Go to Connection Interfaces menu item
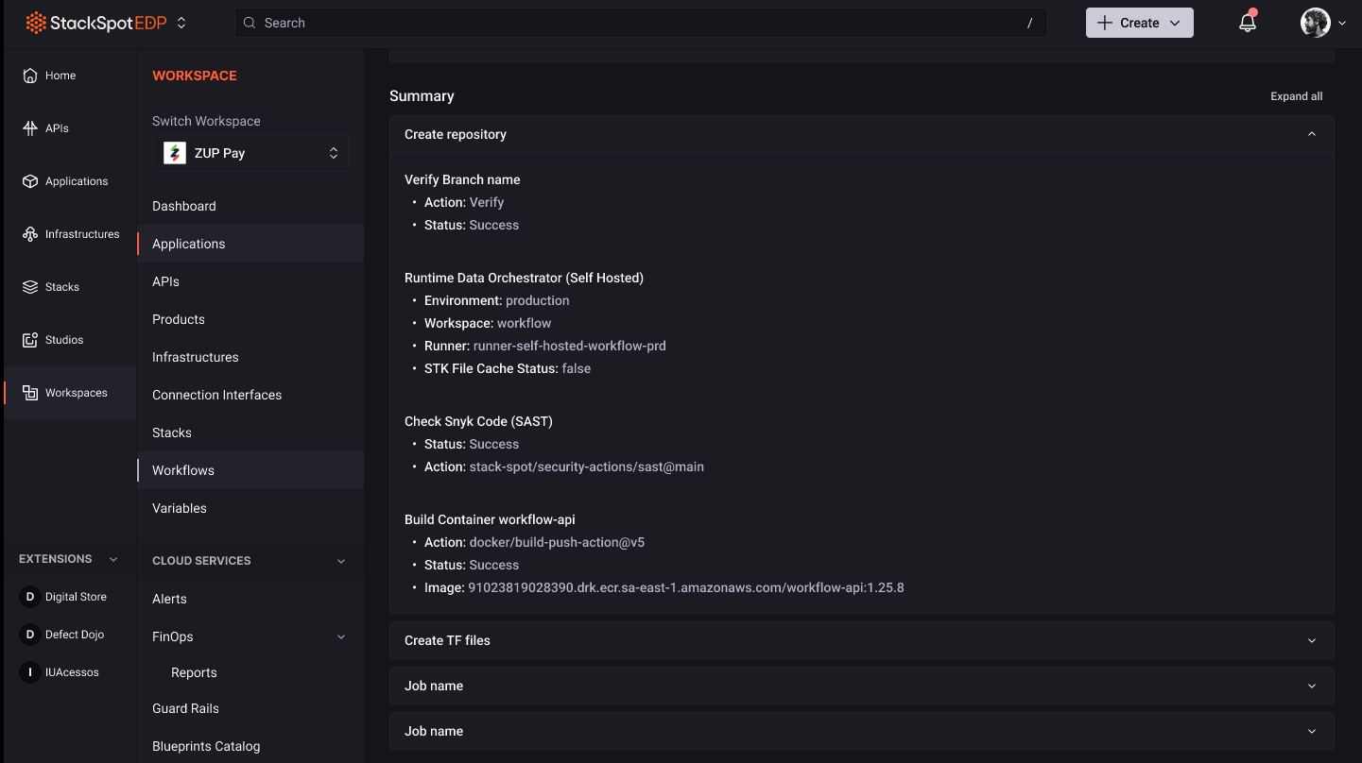 click(216, 395)
